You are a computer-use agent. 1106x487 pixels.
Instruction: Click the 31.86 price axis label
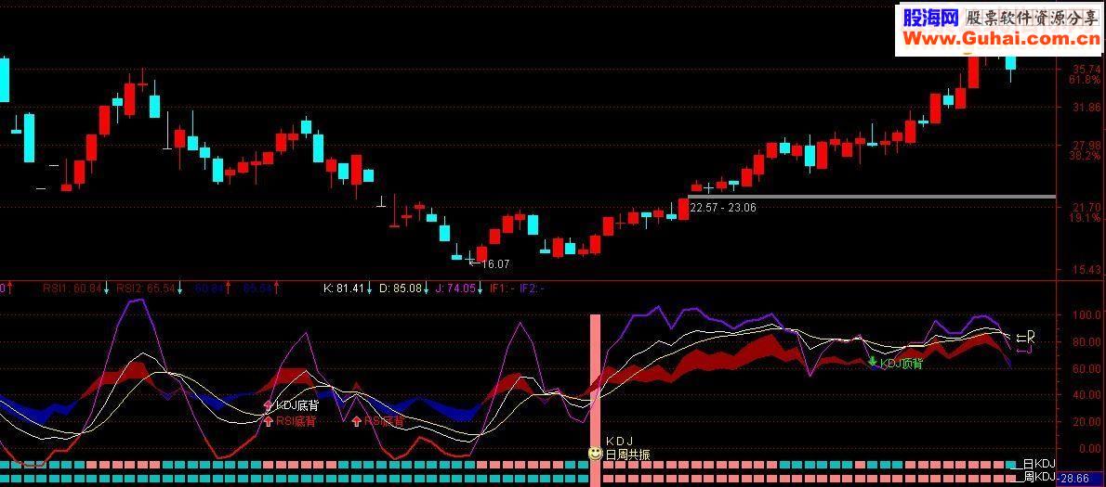[1086, 108]
